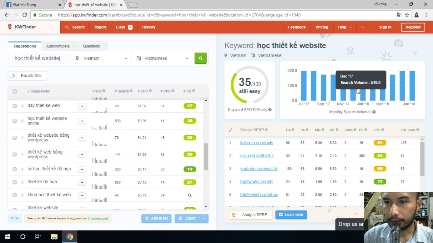The image size is (433, 243).
Task: Expand the Export options arrow
Action: 204,218
